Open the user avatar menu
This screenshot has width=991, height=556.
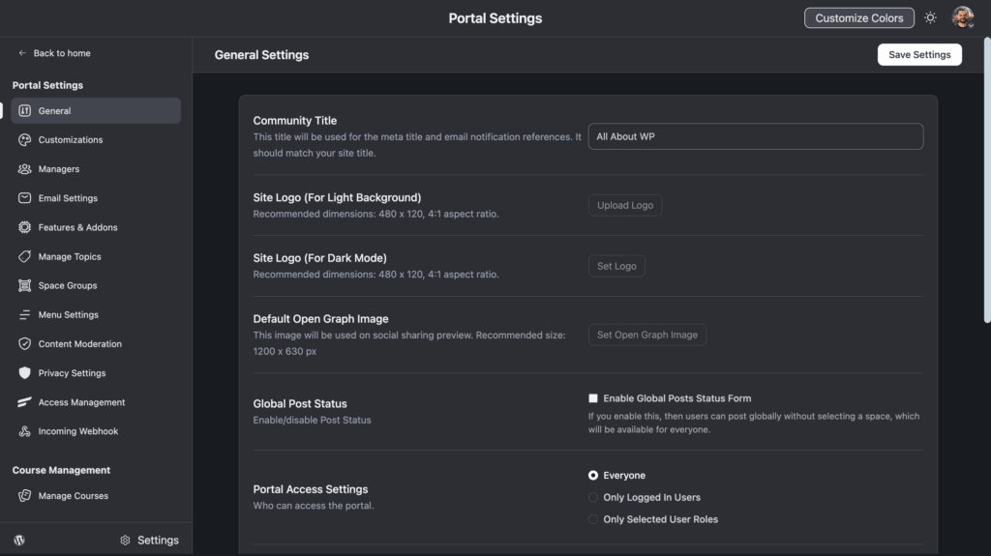963,17
